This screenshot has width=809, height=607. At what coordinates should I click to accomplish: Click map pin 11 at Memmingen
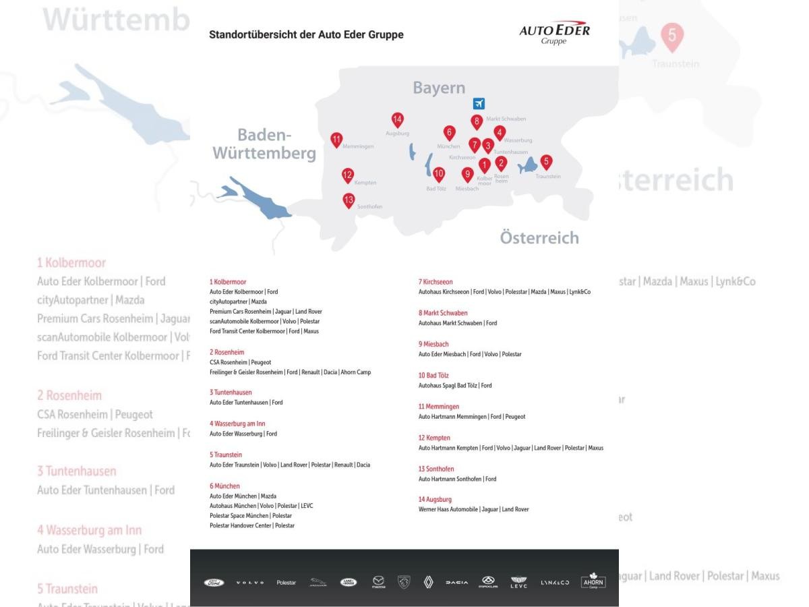click(336, 140)
